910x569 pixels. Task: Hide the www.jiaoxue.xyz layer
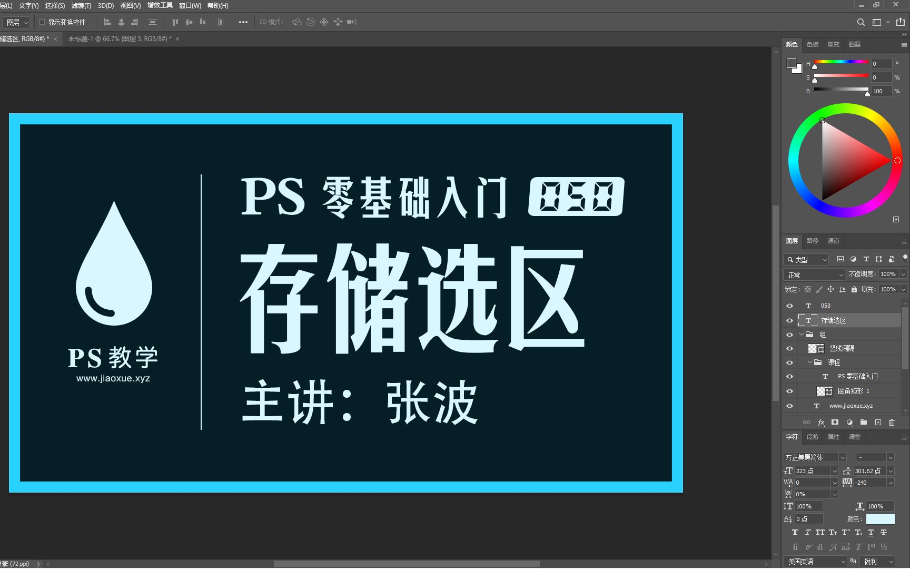click(x=789, y=406)
